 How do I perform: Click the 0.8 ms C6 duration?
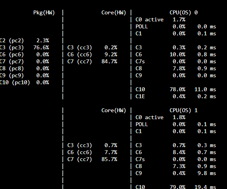[x=207, y=55]
